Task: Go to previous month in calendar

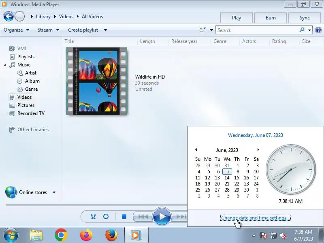Action: coord(196,150)
